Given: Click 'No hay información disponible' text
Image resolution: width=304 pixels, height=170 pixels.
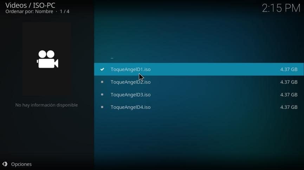Looking at the screenshot, I should (x=46, y=105).
